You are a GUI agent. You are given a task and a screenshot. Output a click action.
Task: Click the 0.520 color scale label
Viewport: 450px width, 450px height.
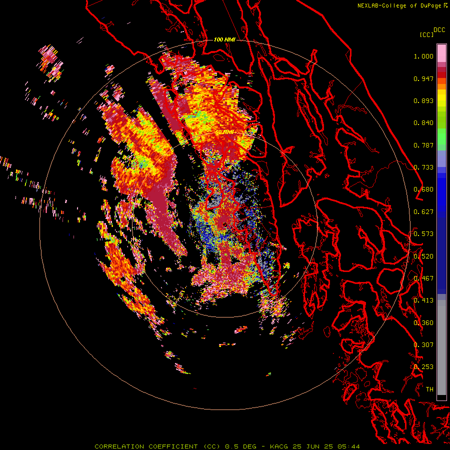(423, 256)
